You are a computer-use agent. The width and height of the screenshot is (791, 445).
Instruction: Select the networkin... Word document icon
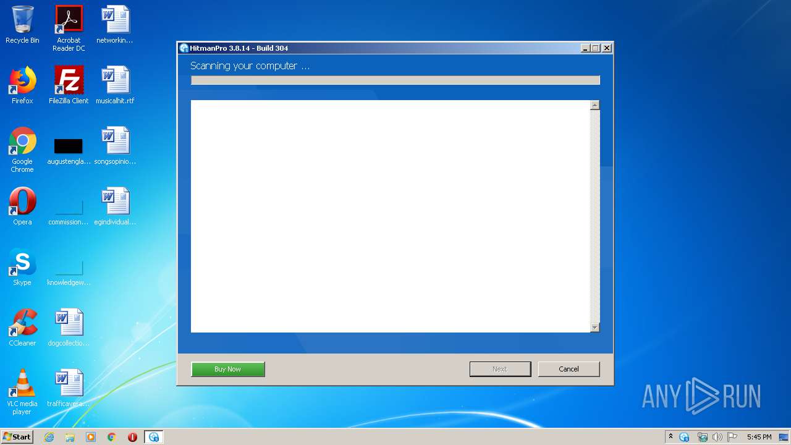115,25
